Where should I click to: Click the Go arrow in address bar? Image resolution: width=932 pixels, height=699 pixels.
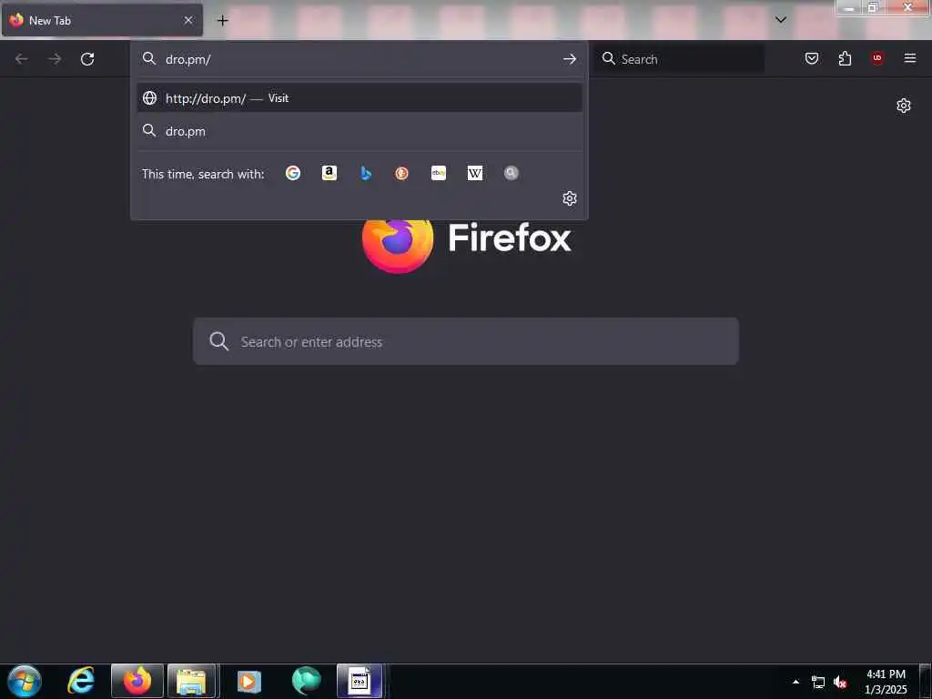(x=570, y=59)
